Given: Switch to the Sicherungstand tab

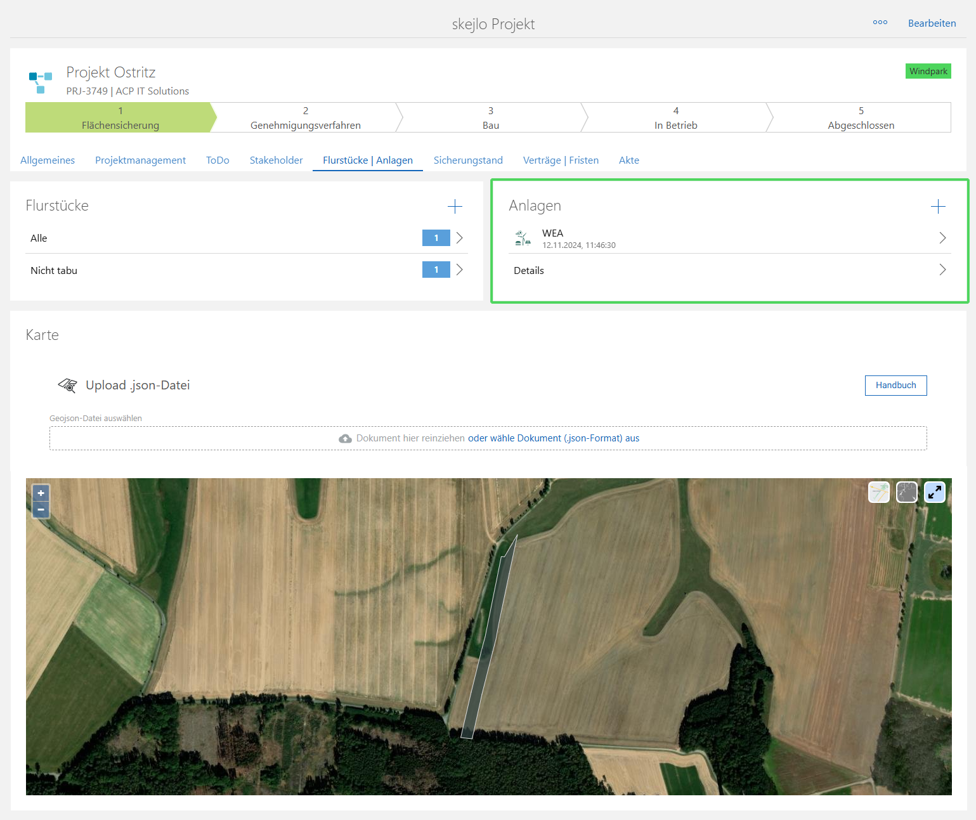Looking at the screenshot, I should (x=468, y=160).
